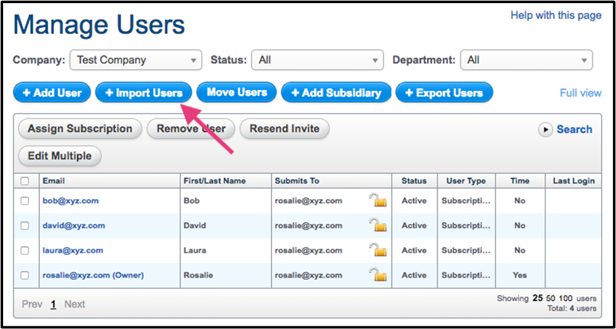Image resolution: width=616 pixels, height=329 pixels.
Task: Click the name cell Bob
Action: (192, 201)
